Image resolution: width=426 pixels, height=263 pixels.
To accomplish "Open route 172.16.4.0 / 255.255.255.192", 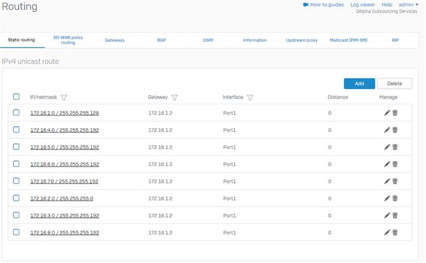I will click(x=65, y=130).
